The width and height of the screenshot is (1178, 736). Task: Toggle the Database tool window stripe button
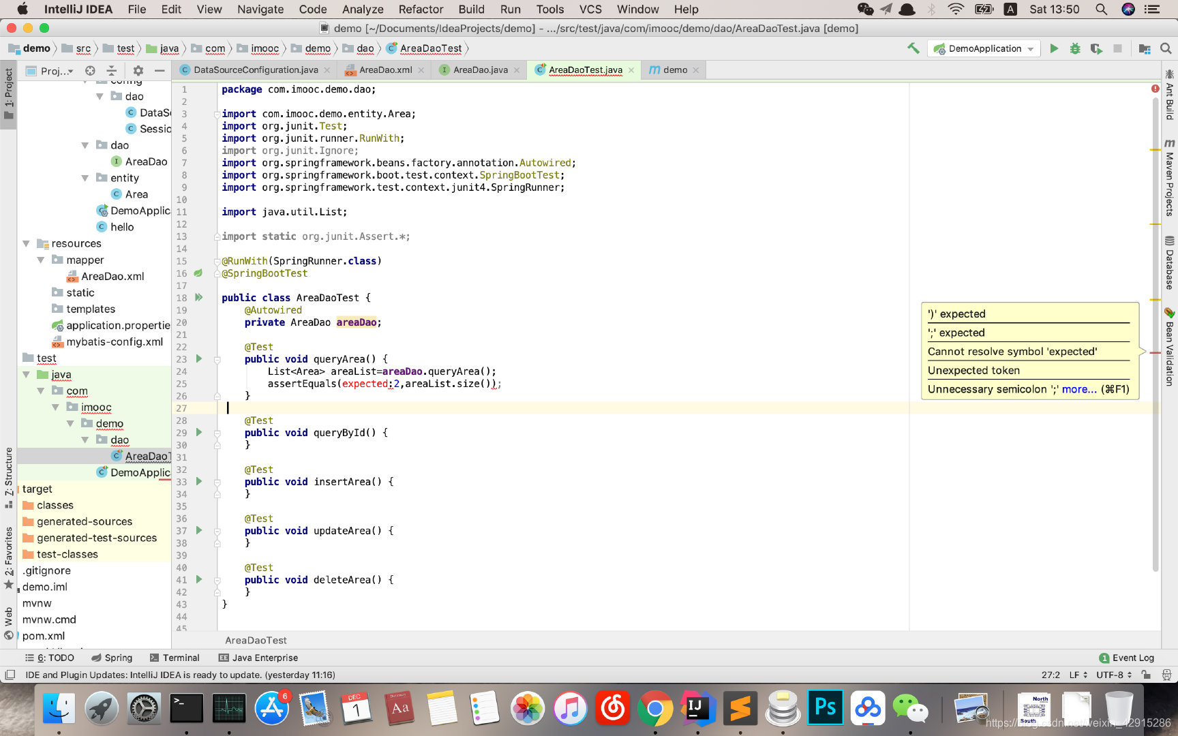point(1169,262)
